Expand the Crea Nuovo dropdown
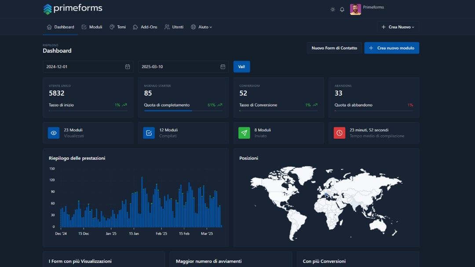 point(398,27)
